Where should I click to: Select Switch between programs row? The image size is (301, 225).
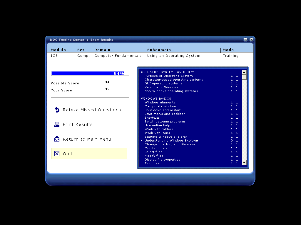pos(191,122)
